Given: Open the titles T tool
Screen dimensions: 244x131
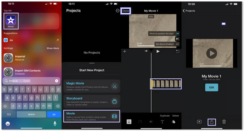Looking at the screenshot, I should tap(162, 122).
